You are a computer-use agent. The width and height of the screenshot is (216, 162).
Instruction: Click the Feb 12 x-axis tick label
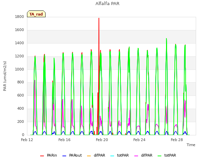pos(27,140)
